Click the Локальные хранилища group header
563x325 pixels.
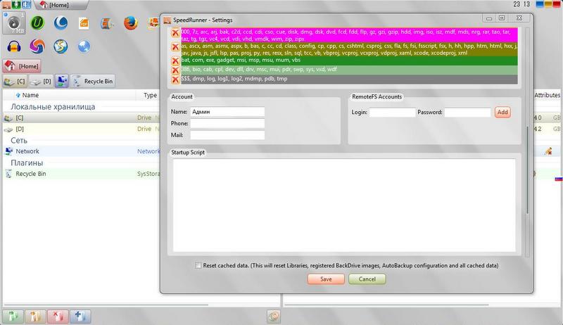pos(53,106)
